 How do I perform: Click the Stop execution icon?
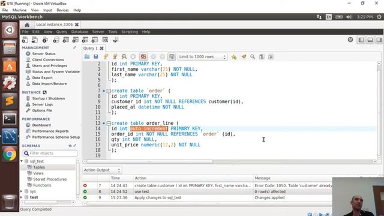[133, 57]
